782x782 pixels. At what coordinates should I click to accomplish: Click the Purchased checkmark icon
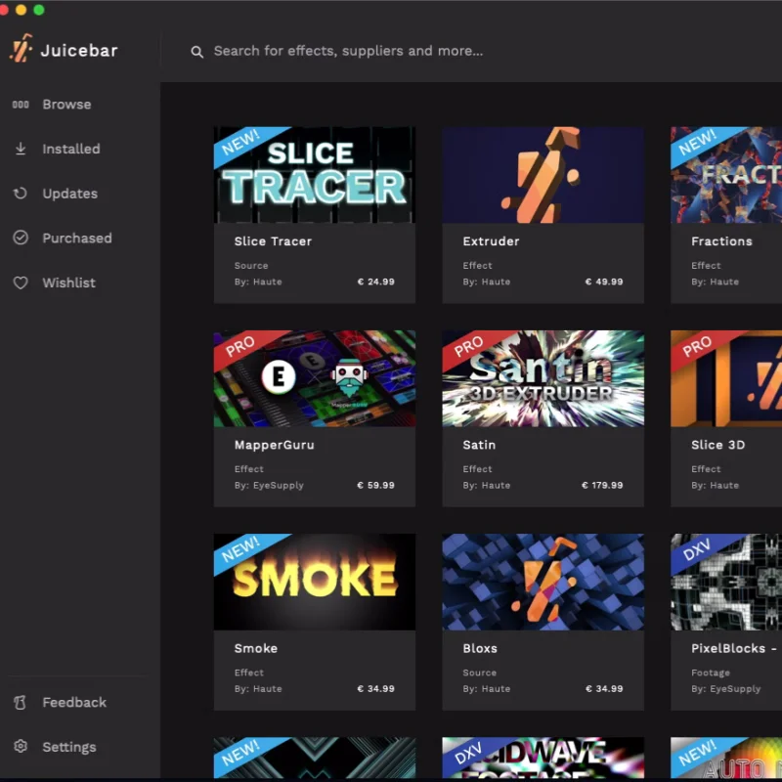(x=21, y=238)
